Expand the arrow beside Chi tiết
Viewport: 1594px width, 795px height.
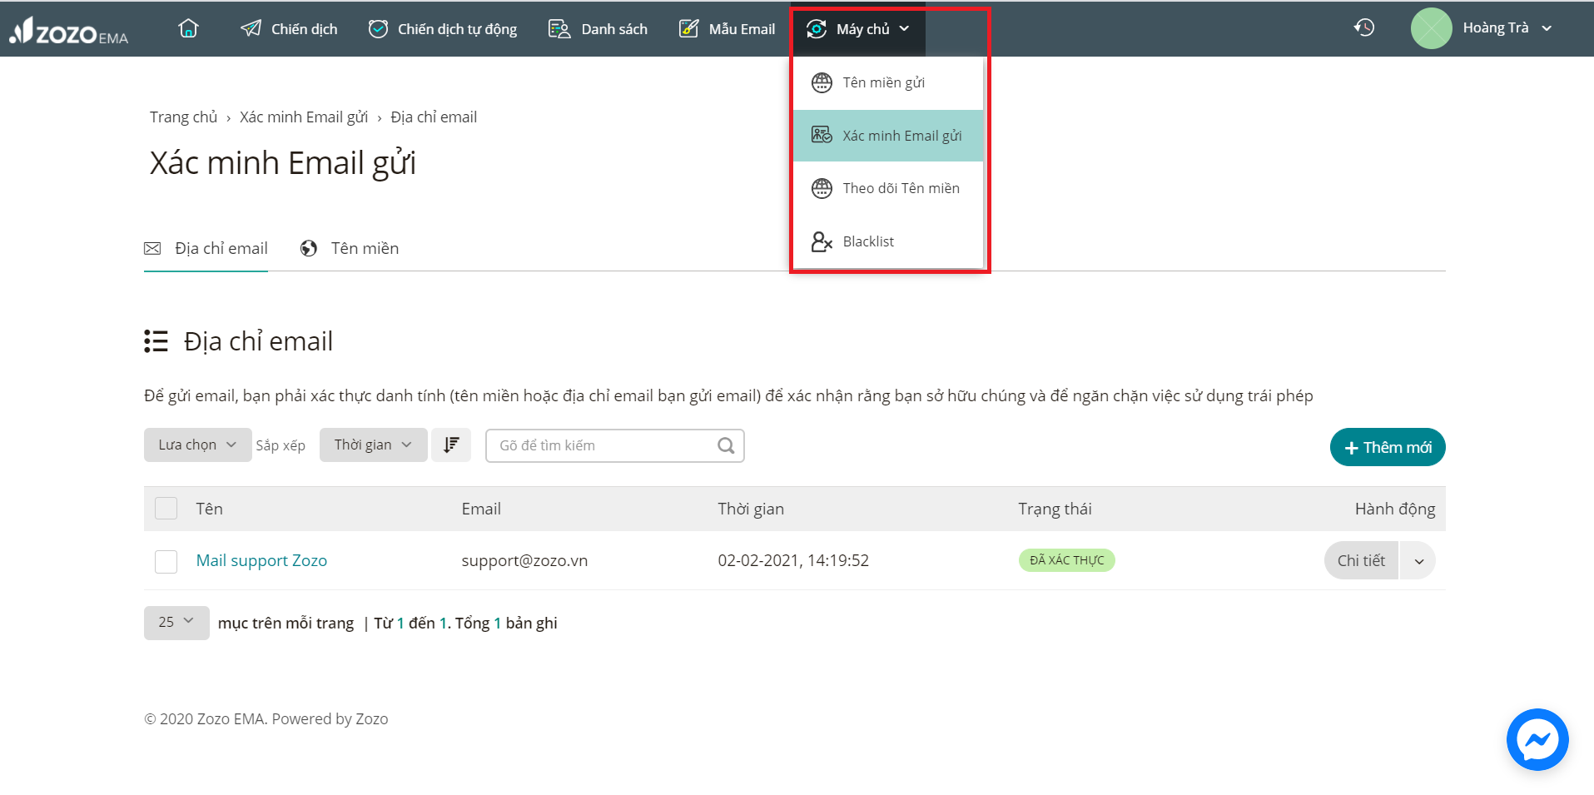1418,560
